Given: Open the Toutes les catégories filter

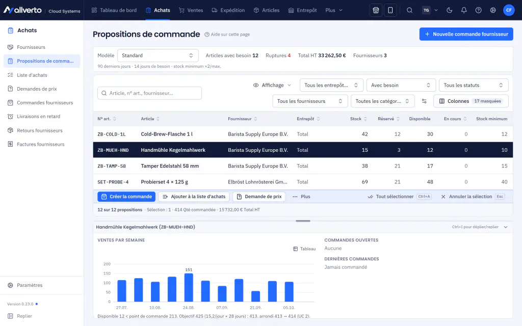Looking at the screenshot, I should coord(382,101).
